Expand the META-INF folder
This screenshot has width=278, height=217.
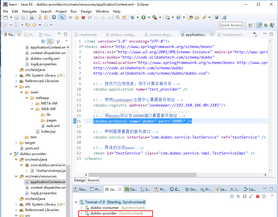(x=32, y=103)
